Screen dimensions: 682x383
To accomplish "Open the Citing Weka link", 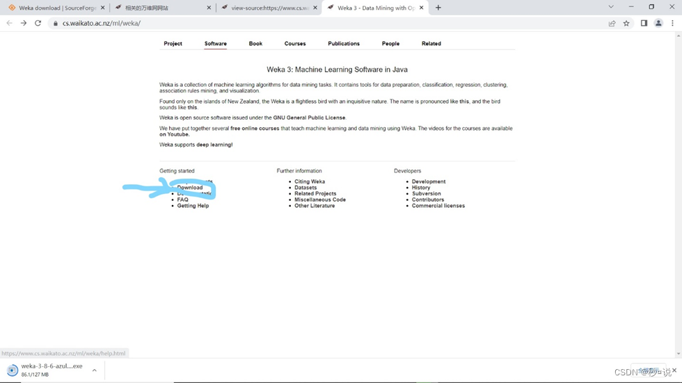I will click(310, 181).
